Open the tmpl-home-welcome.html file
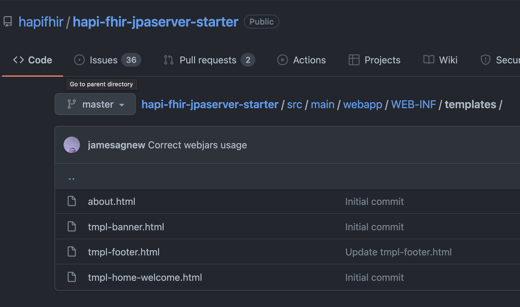The image size is (520, 307). point(145,277)
